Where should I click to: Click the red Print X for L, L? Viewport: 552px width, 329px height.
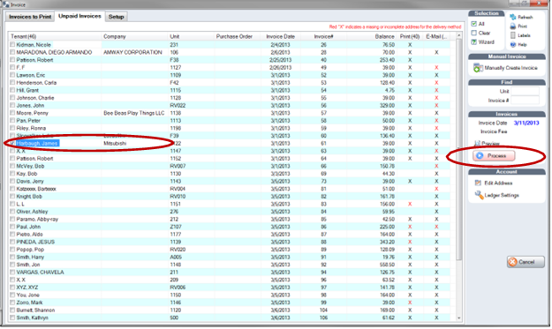(410, 204)
